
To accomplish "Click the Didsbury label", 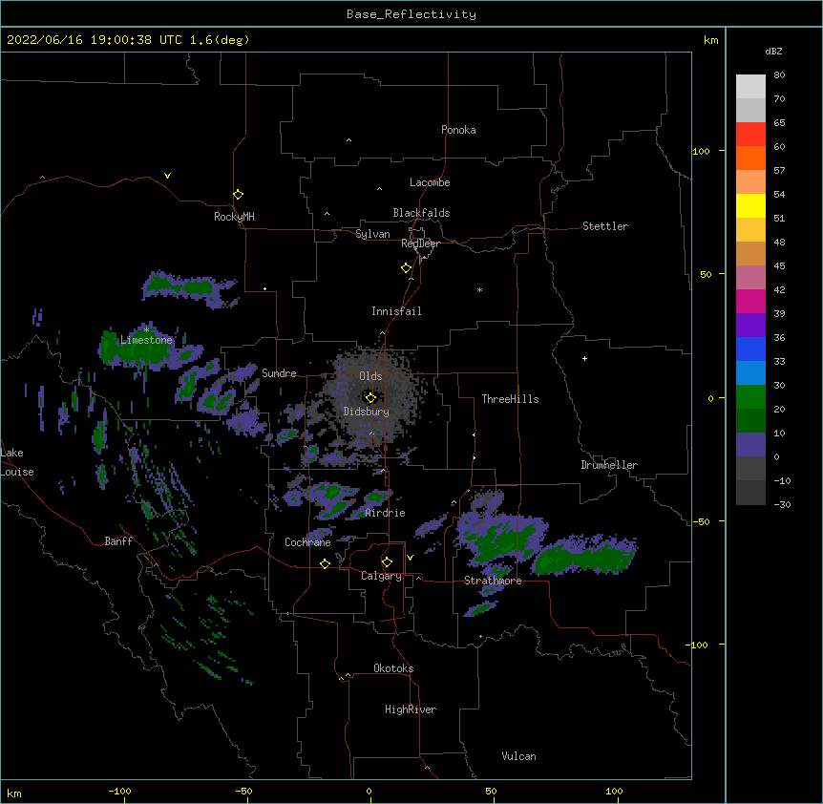I will tap(367, 412).
